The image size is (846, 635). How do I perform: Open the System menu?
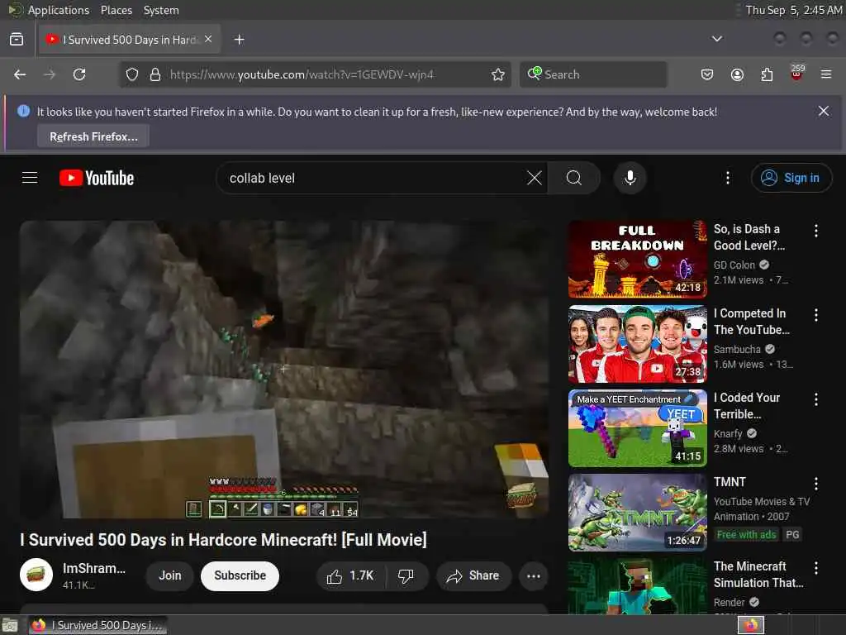[161, 10]
